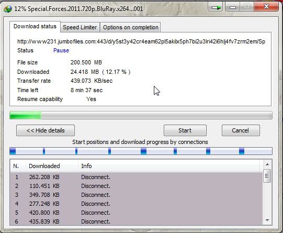Collapse details with Hide details button
Viewport: 283px width, 233px height.
(46, 130)
